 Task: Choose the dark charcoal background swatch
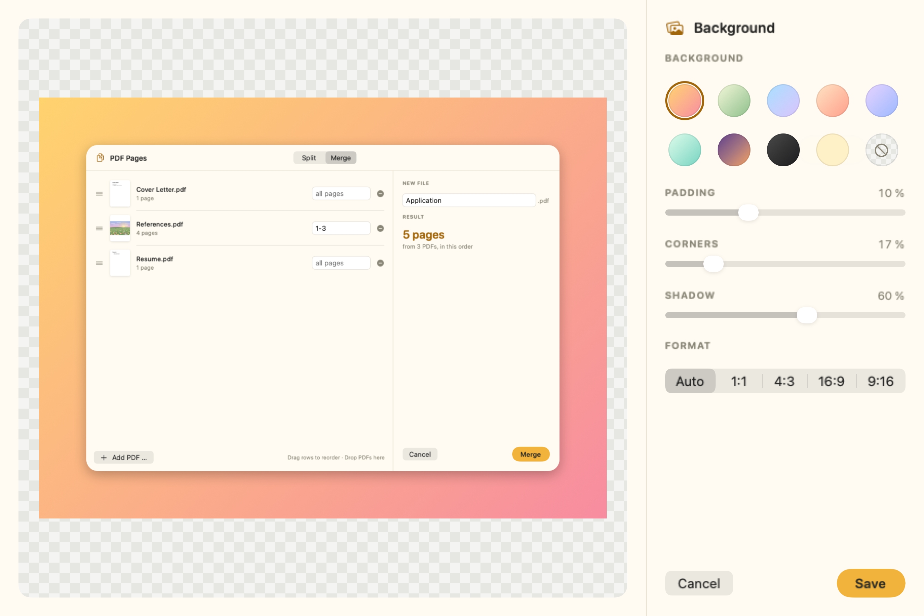[783, 150]
